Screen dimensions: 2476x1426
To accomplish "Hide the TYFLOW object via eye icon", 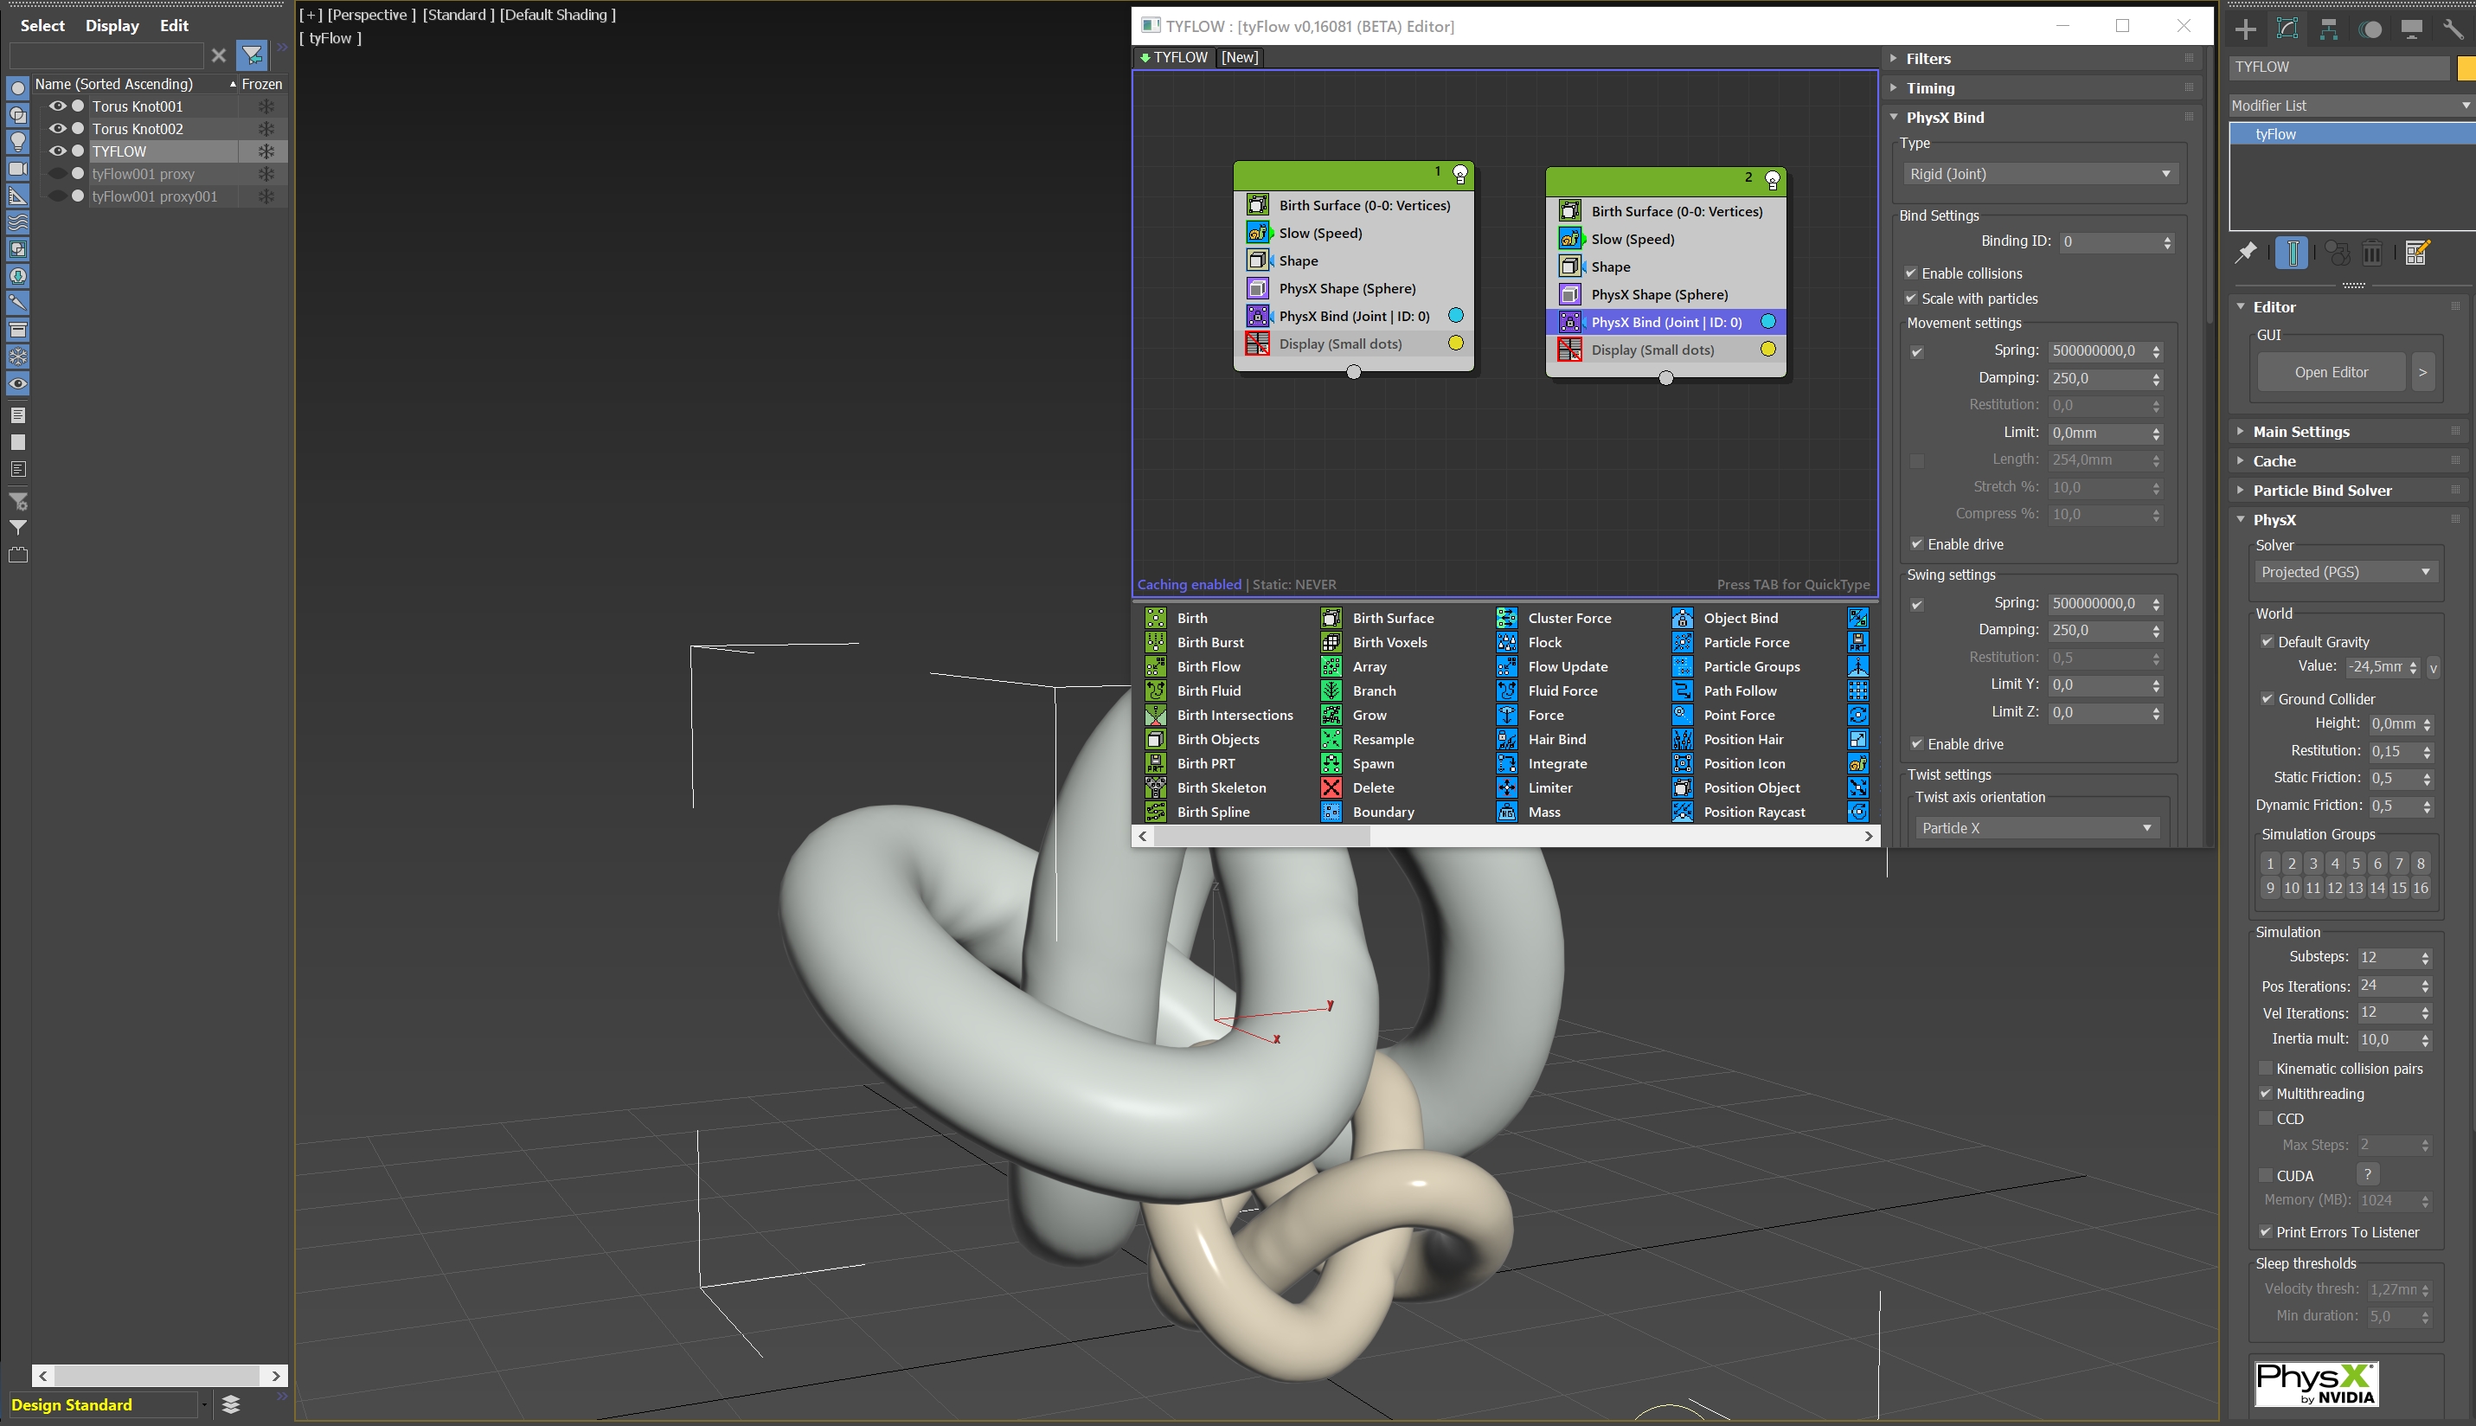I will point(58,151).
